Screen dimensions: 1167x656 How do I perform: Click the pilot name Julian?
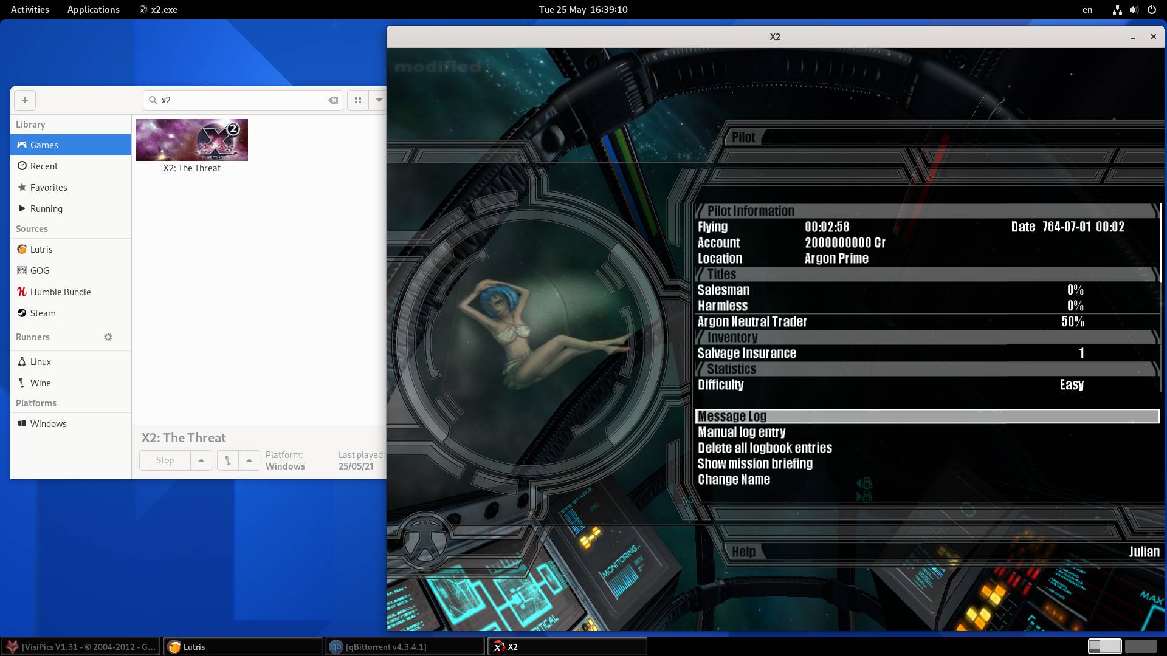click(1144, 552)
